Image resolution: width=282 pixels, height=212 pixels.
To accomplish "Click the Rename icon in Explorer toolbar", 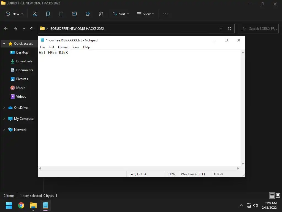I will click(74, 14).
